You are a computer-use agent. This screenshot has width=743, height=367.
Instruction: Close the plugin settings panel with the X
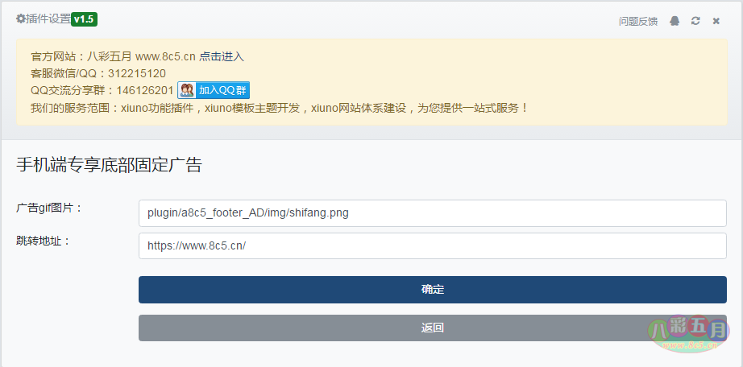pos(716,21)
